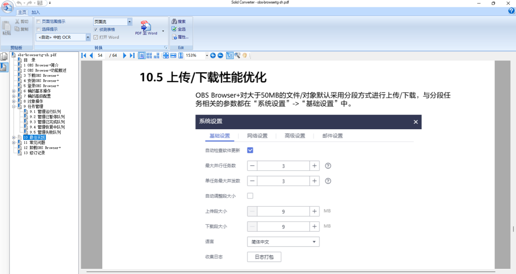This screenshot has width=516, height=274.
Task: Select 11 常见问题 bookmark in tree
Action: [x=34, y=143]
